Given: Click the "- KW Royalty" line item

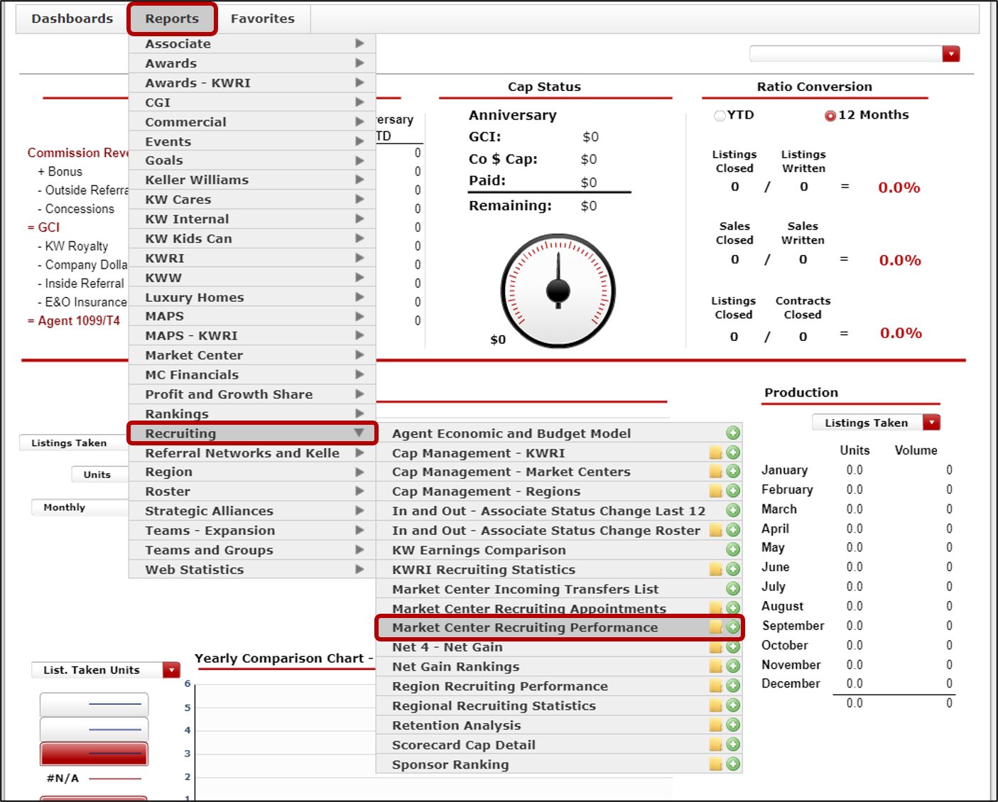Looking at the screenshot, I should click(x=72, y=246).
